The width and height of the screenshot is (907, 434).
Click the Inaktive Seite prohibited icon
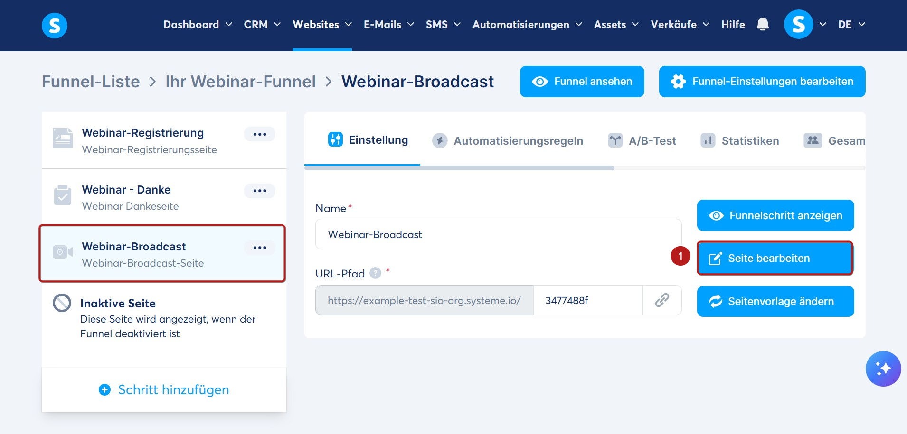pyautogui.click(x=62, y=303)
